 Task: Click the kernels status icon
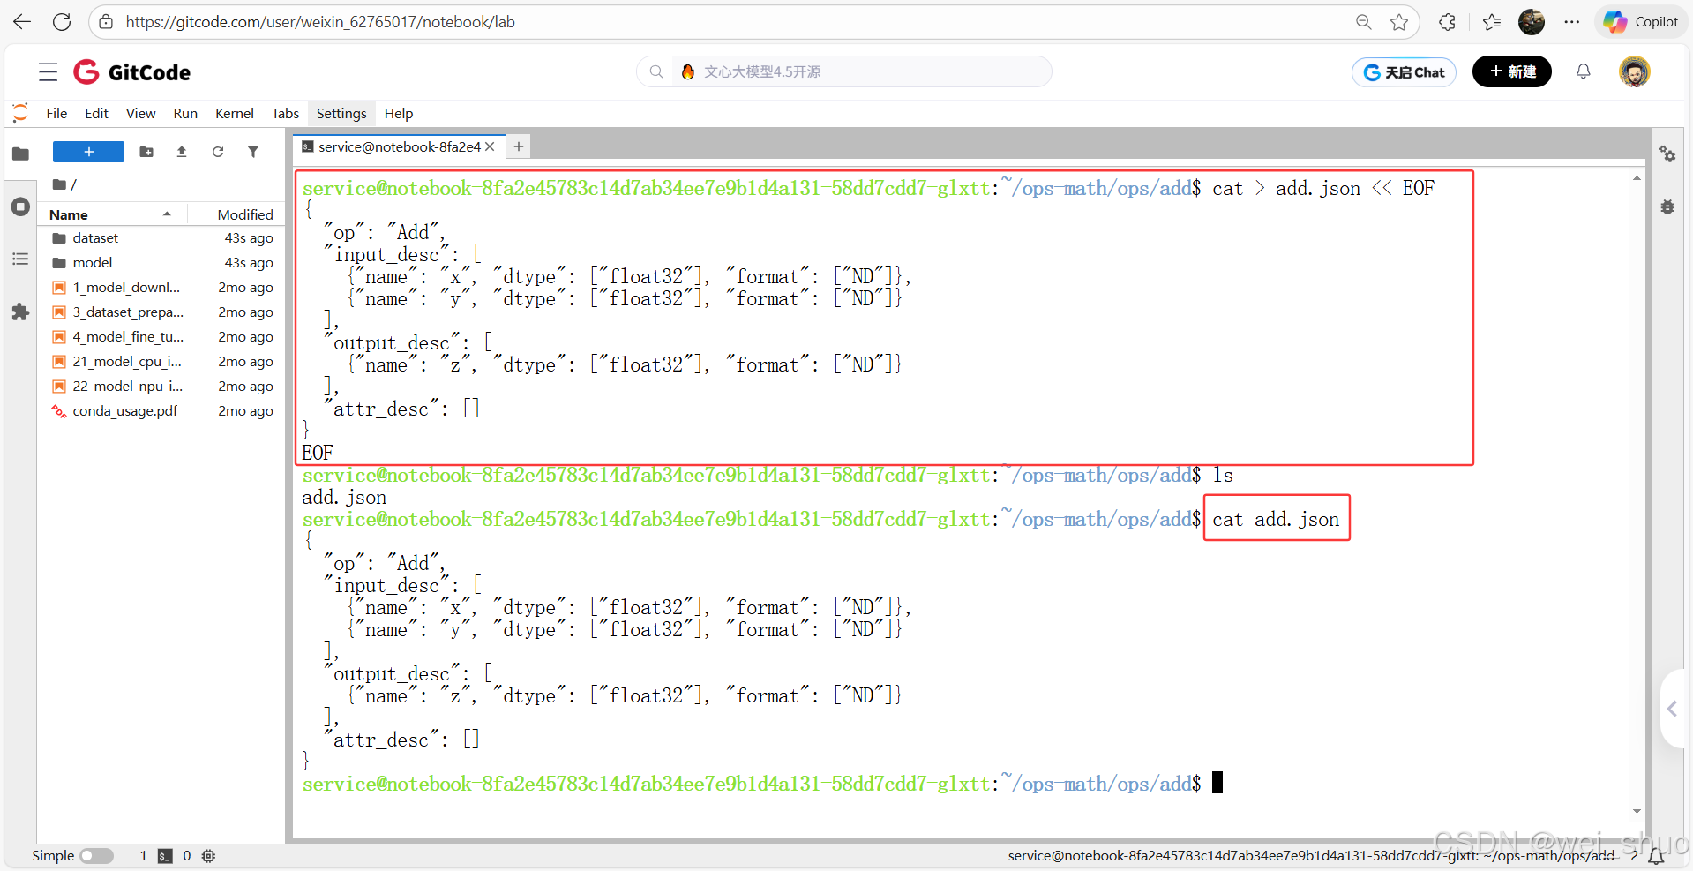[209, 856]
